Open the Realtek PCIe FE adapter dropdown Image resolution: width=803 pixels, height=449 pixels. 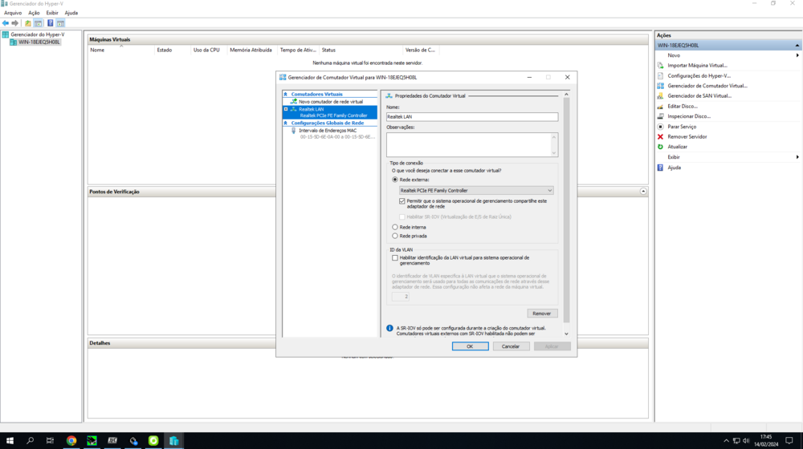(476, 191)
